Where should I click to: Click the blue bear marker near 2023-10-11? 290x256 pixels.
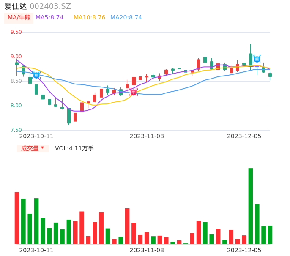[x=36, y=75]
